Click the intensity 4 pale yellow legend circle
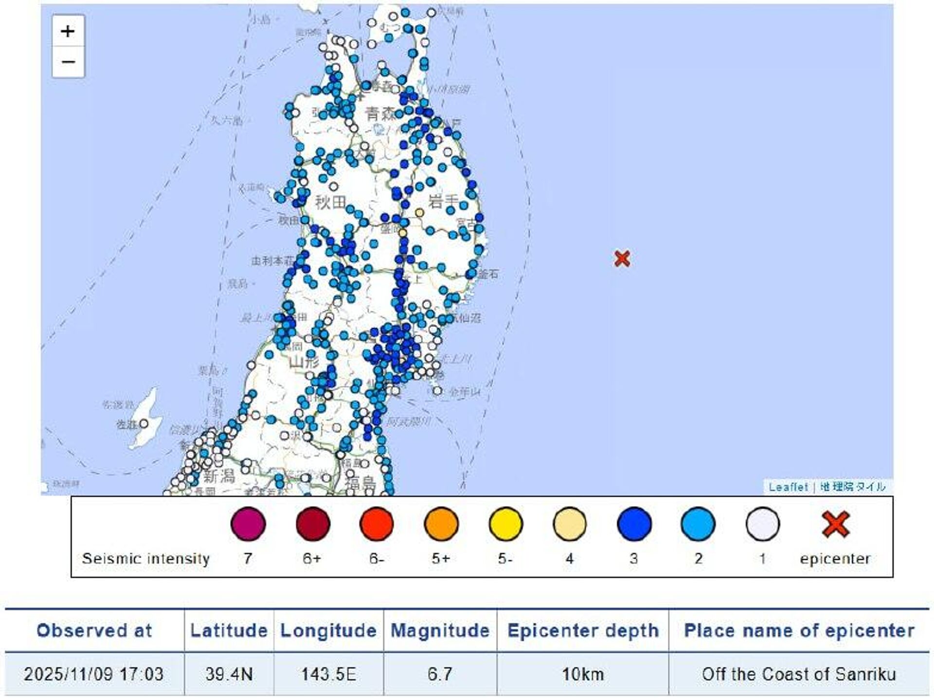This screenshot has width=934, height=698. 570,524
